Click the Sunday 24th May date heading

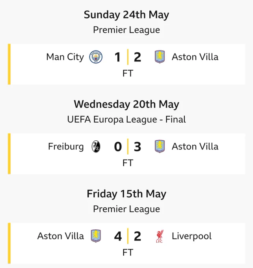(x=126, y=15)
